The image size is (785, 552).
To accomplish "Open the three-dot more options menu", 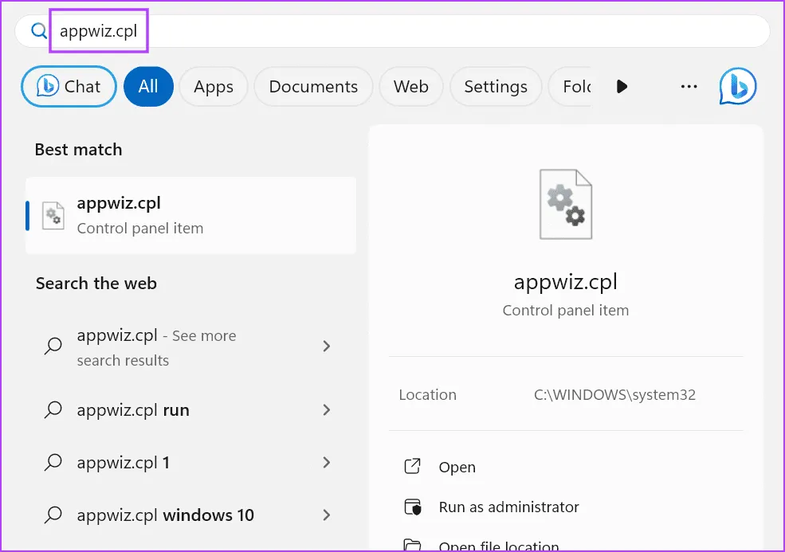I will click(689, 86).
